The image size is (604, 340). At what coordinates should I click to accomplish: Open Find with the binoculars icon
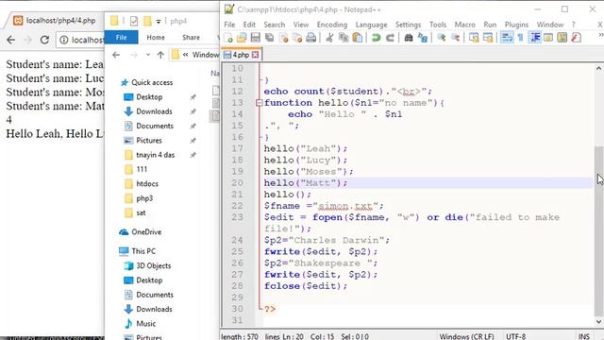409,38
